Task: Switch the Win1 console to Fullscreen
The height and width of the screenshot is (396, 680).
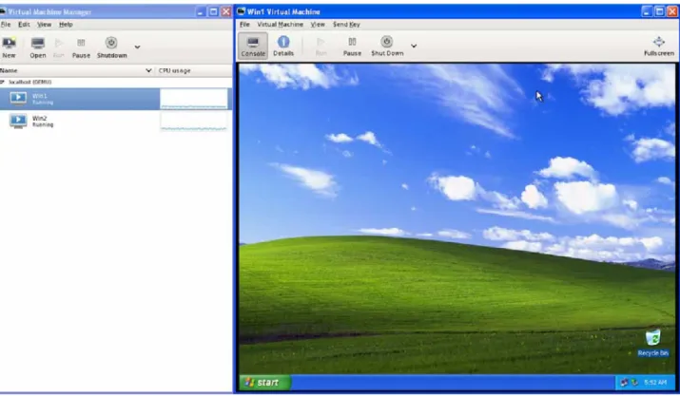Action: [x=659, y=46]
